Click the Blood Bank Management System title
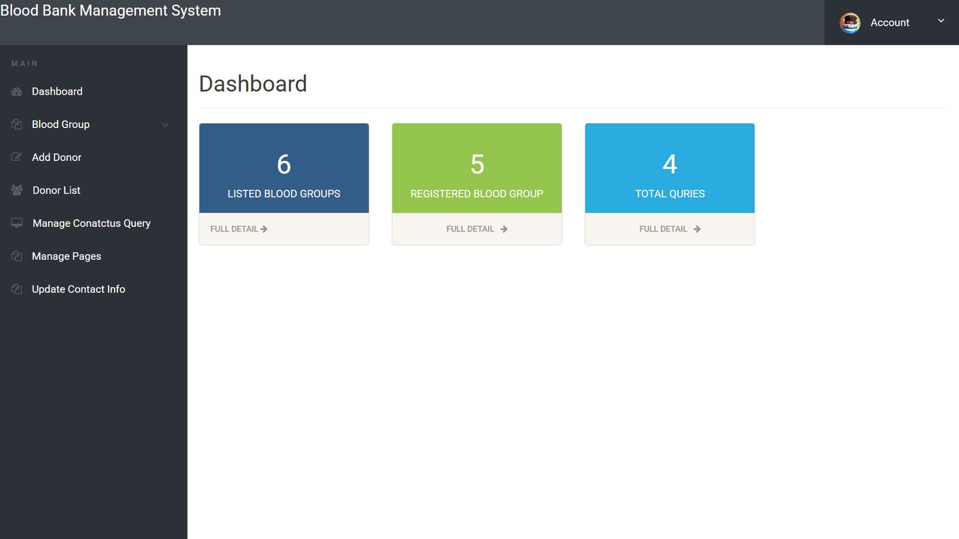 [110, 11]
